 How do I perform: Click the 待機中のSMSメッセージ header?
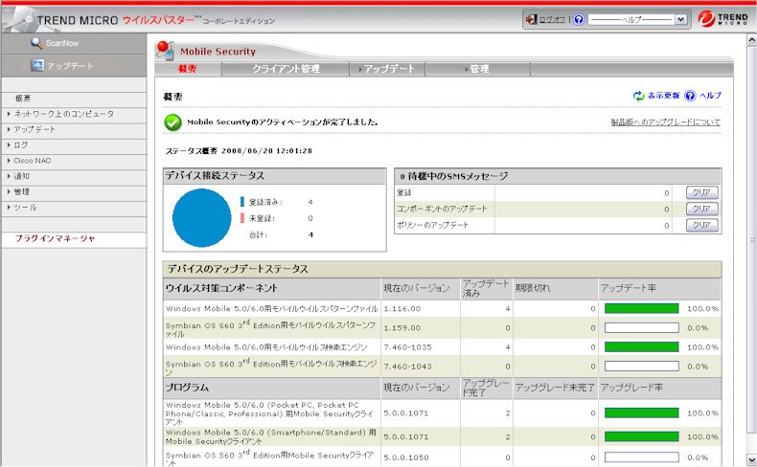pos(558,176)
